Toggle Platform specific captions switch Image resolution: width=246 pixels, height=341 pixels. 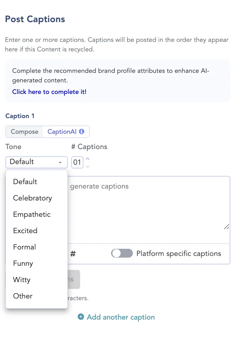tap(122, 254)
